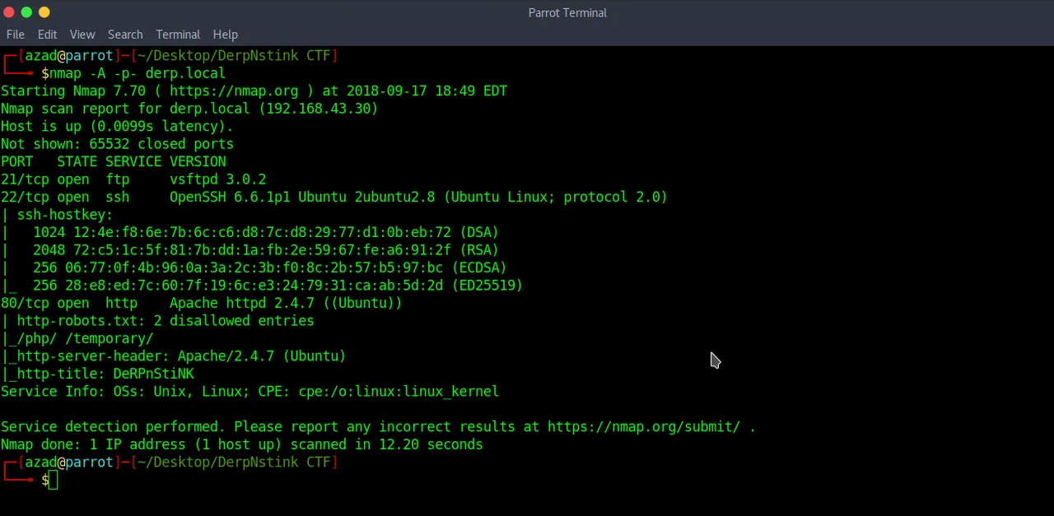Viewport: 1054px width, 516px height.
Task: Click the top prompt path ~/Desktop/DerpNstink CTF
Action: (x=234, y=55)
